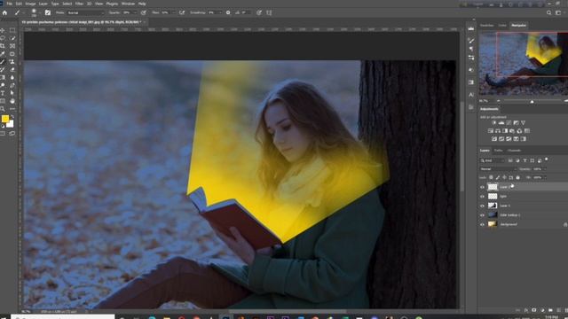The height and width of the screenshot is (319, 568).
Task: Toggle pressure for opacity icon
Action: coord(144,12)
